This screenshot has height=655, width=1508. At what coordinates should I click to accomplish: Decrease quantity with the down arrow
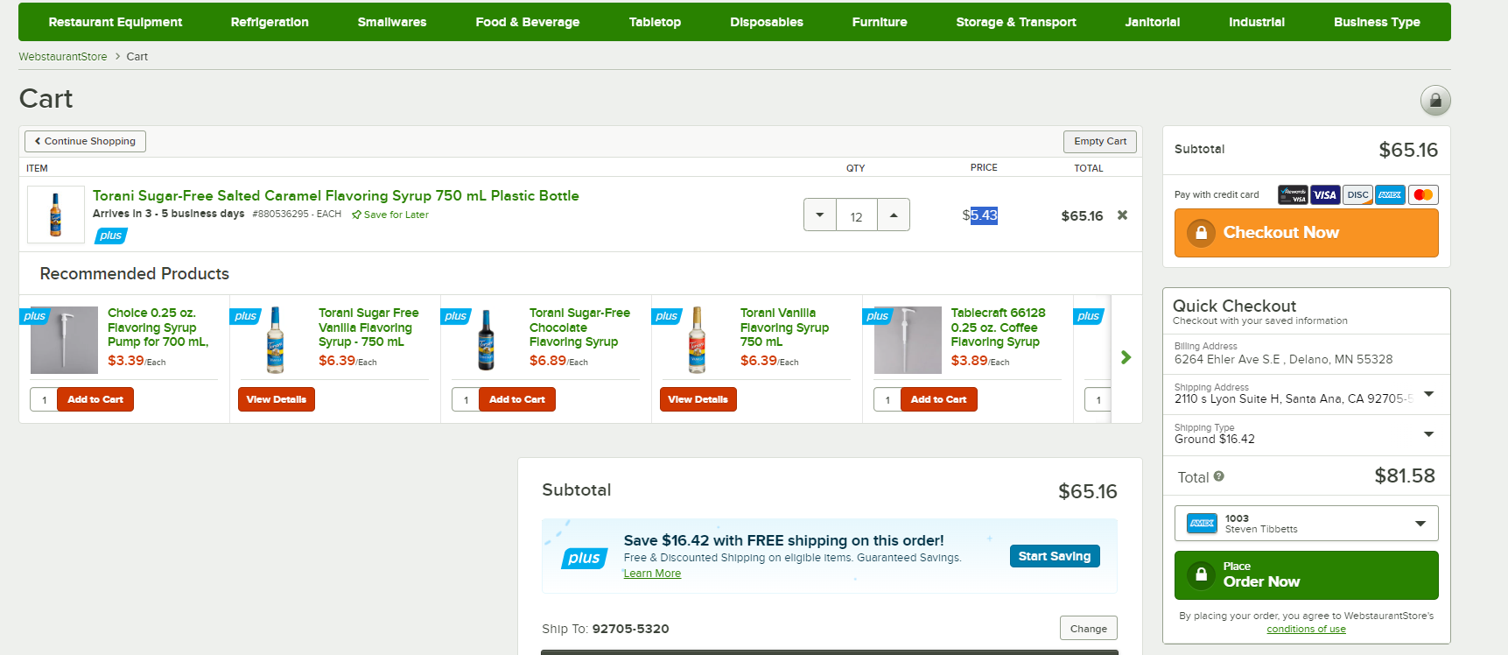(x=820, y=215)
